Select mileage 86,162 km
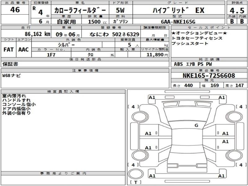Image resolution: width=248 pixels, height=186 pixels. coord(38,34)
